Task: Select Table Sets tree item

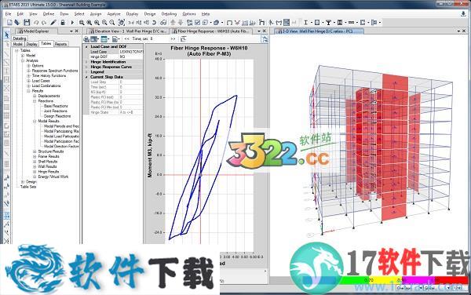Action: 28,187
